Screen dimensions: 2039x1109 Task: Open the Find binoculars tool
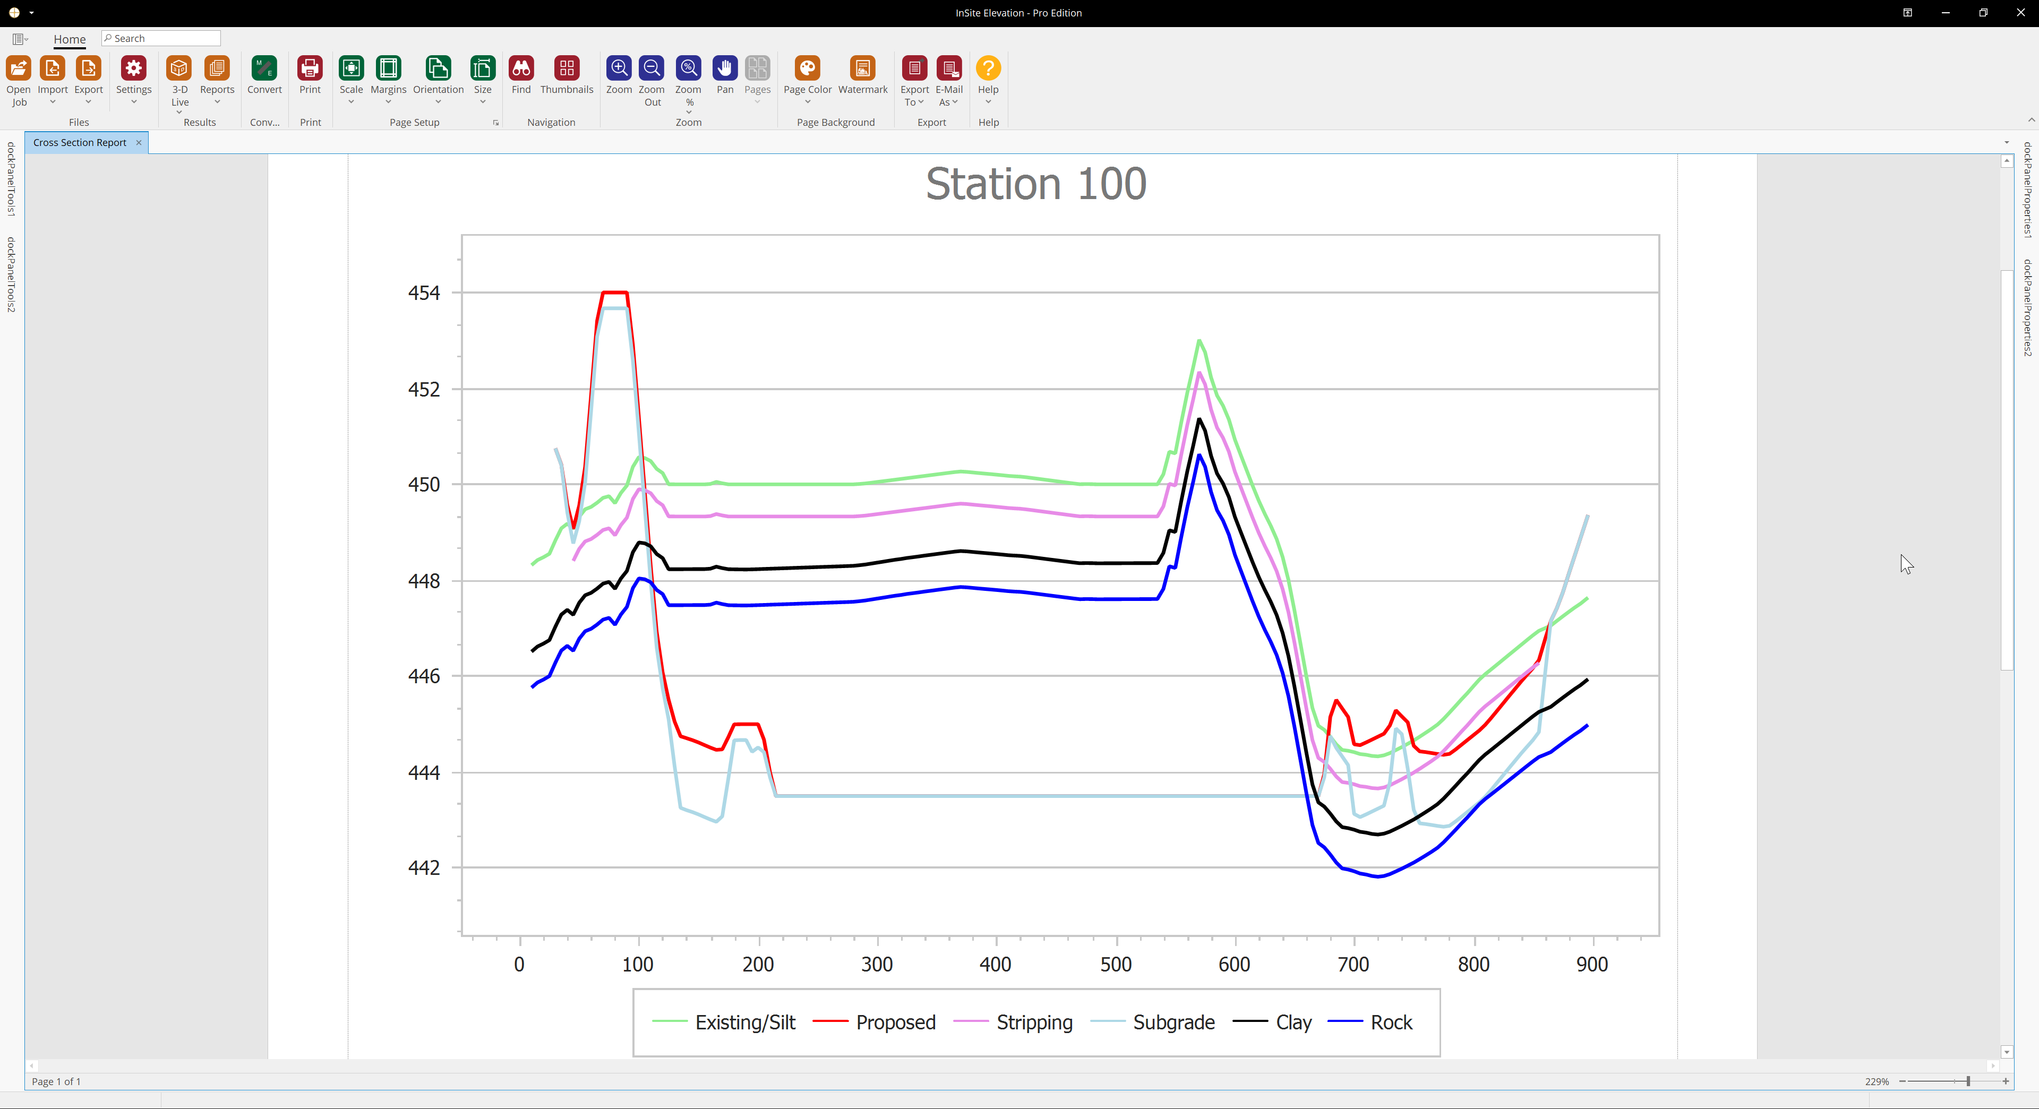point(521,69)
